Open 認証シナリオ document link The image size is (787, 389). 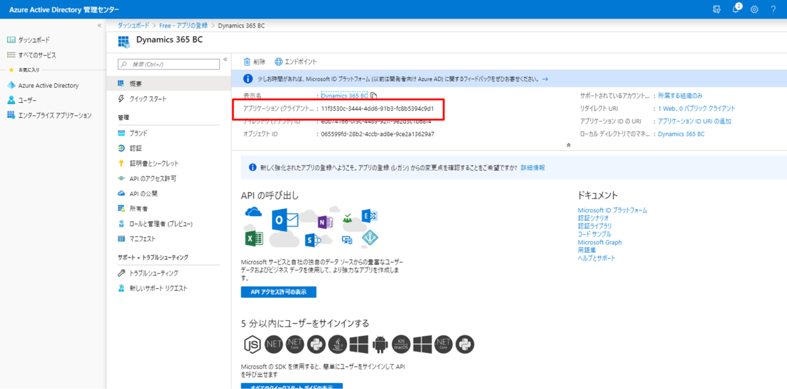594,218
